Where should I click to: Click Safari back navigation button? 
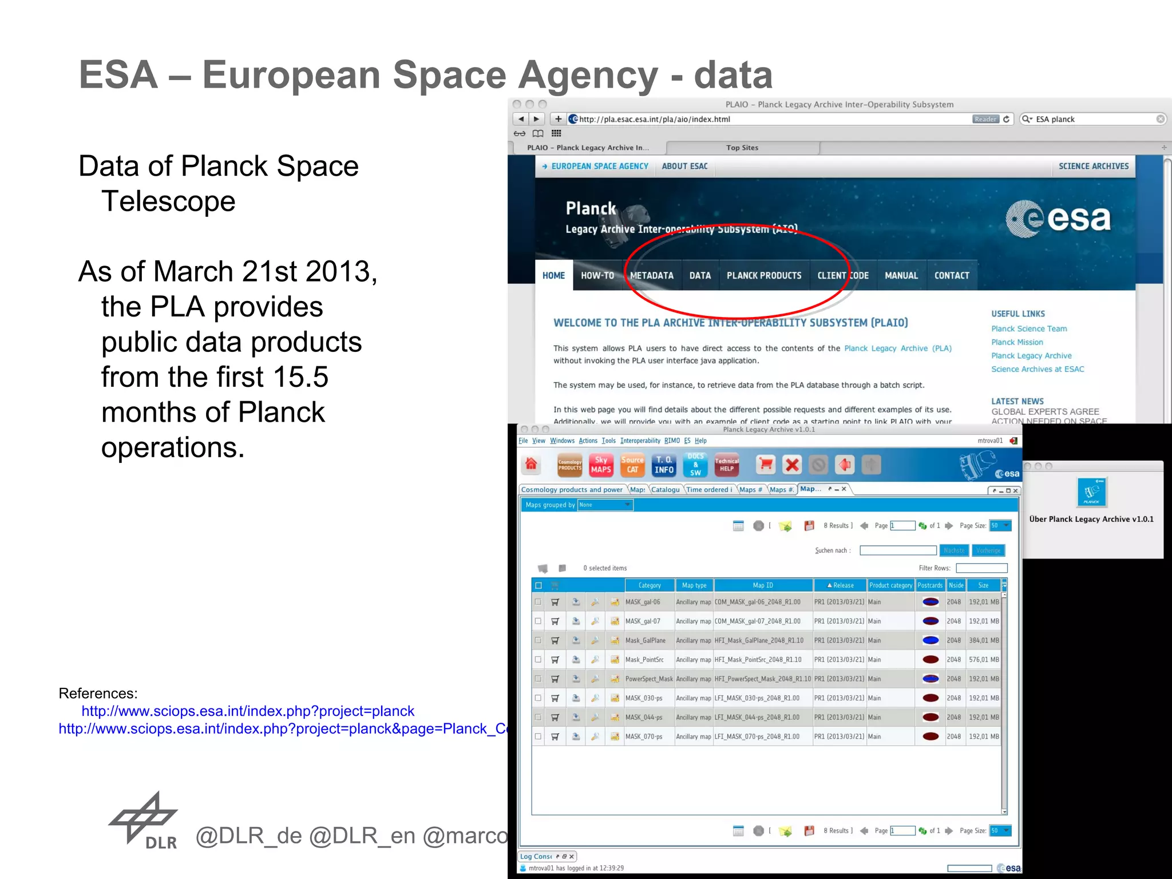coord(521,119)
